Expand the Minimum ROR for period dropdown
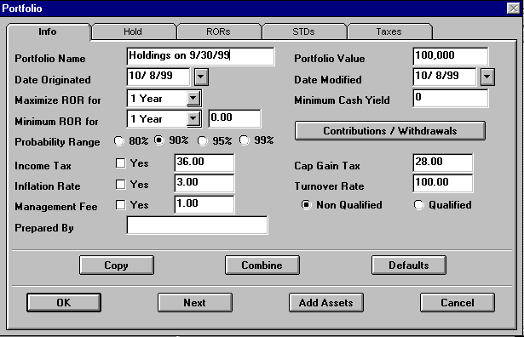This screenshot has height=337, width=524. coord(193,119)
